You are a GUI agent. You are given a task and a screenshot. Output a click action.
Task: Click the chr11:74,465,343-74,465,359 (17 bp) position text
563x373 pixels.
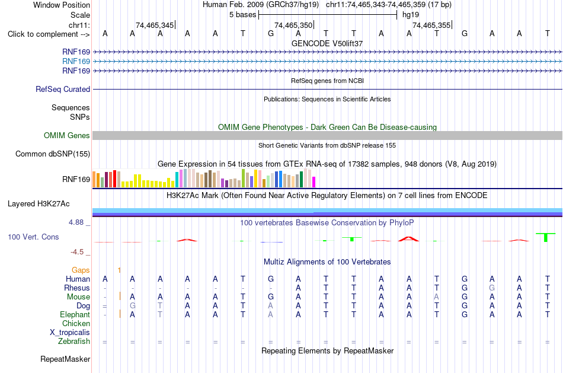(389, 5)
